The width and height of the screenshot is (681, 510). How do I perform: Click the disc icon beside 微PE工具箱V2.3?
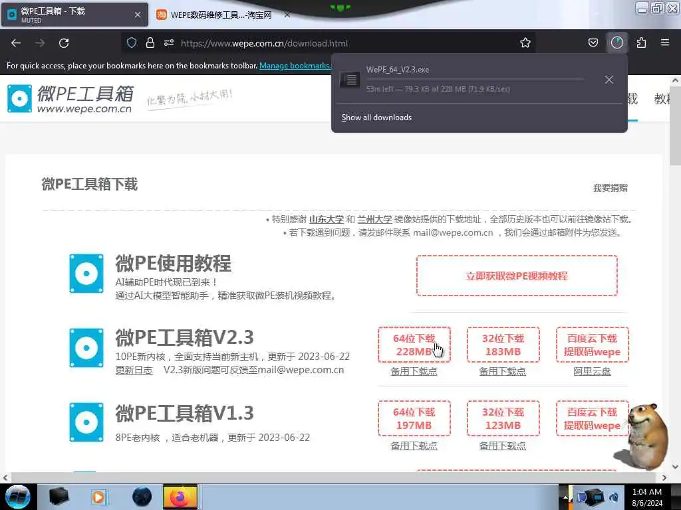tap(86, 348)
